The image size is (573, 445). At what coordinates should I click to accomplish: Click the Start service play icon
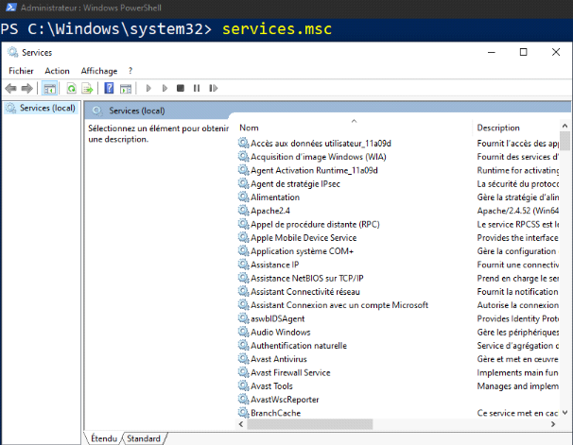tap(148, 89)
